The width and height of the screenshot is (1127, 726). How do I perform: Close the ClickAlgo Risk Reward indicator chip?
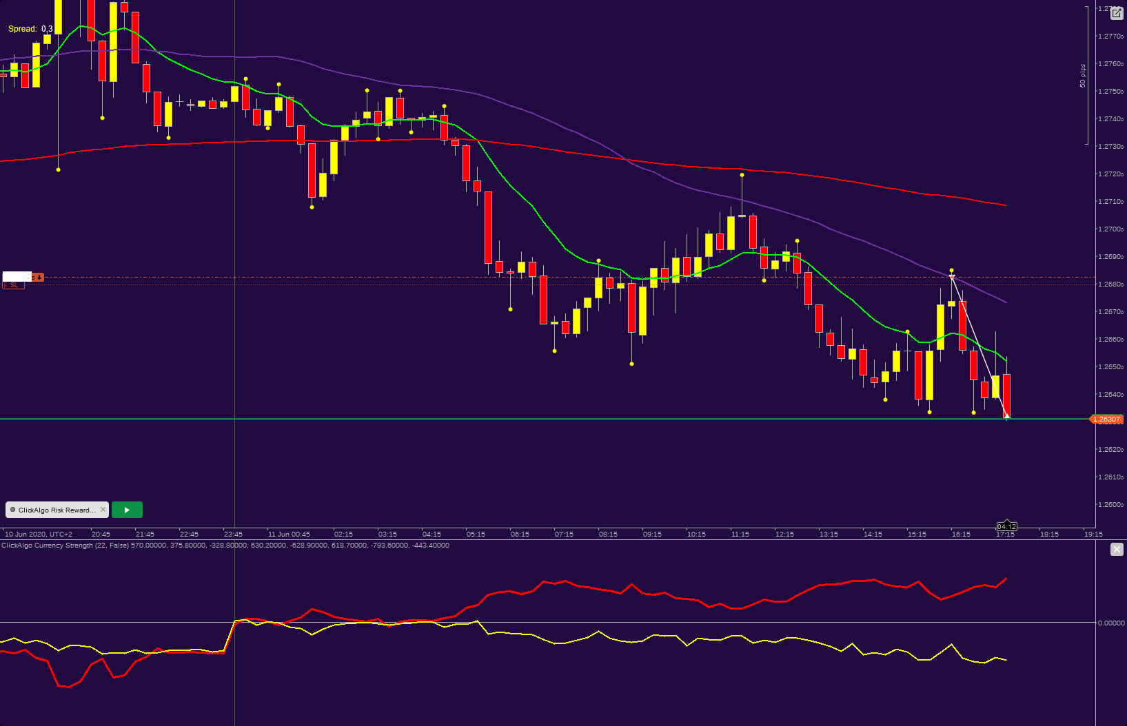[x=103, y=510]
